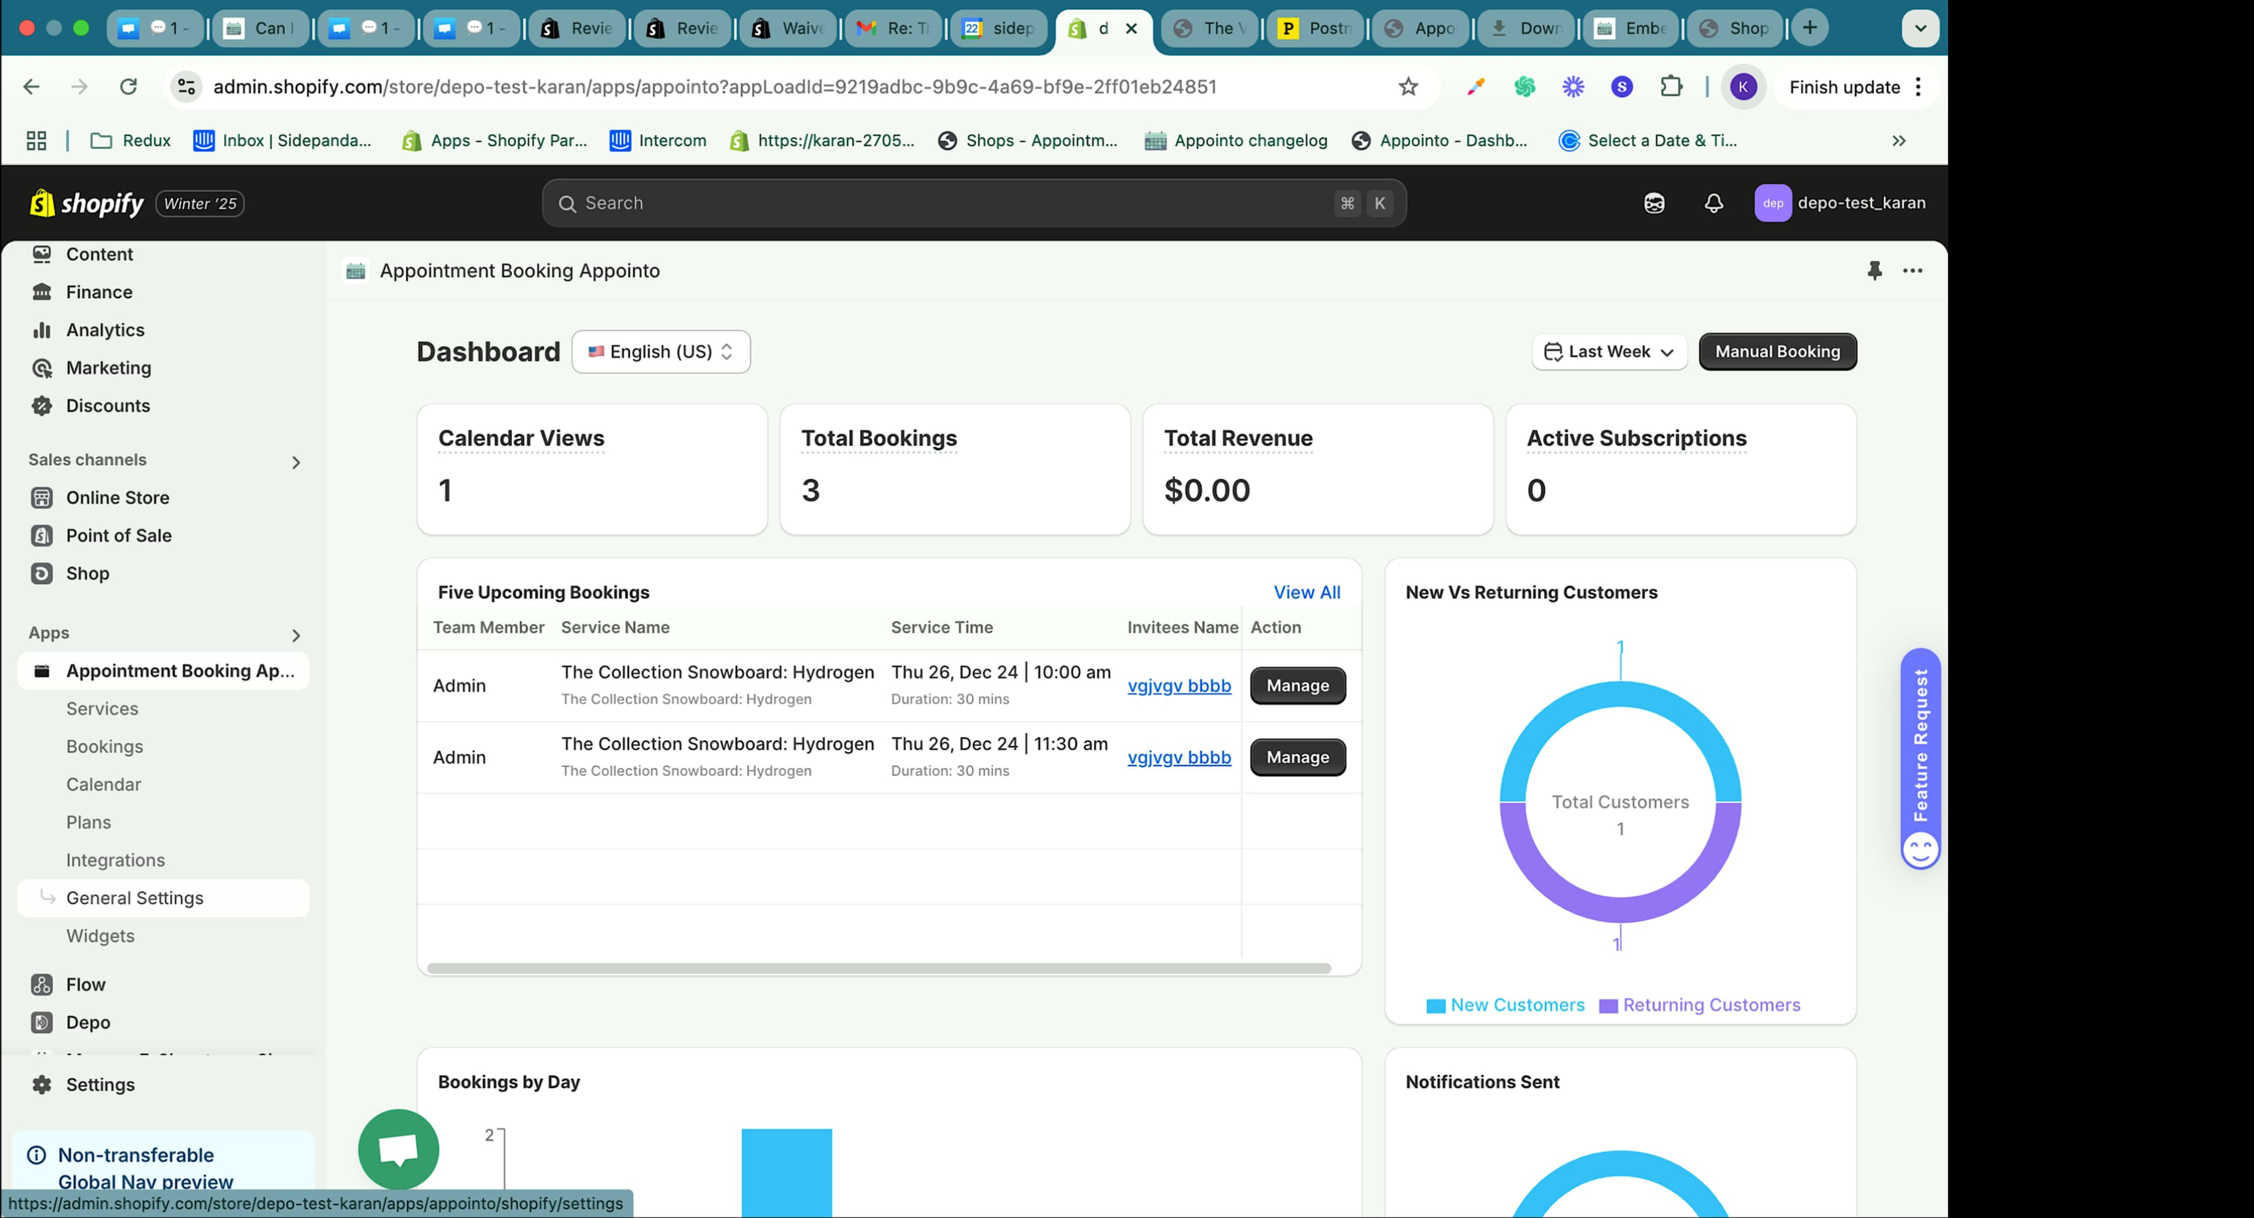The image size is (2254, 1218).
Task: Switch to the Gmail Re: browser tab
Action: 892,28
